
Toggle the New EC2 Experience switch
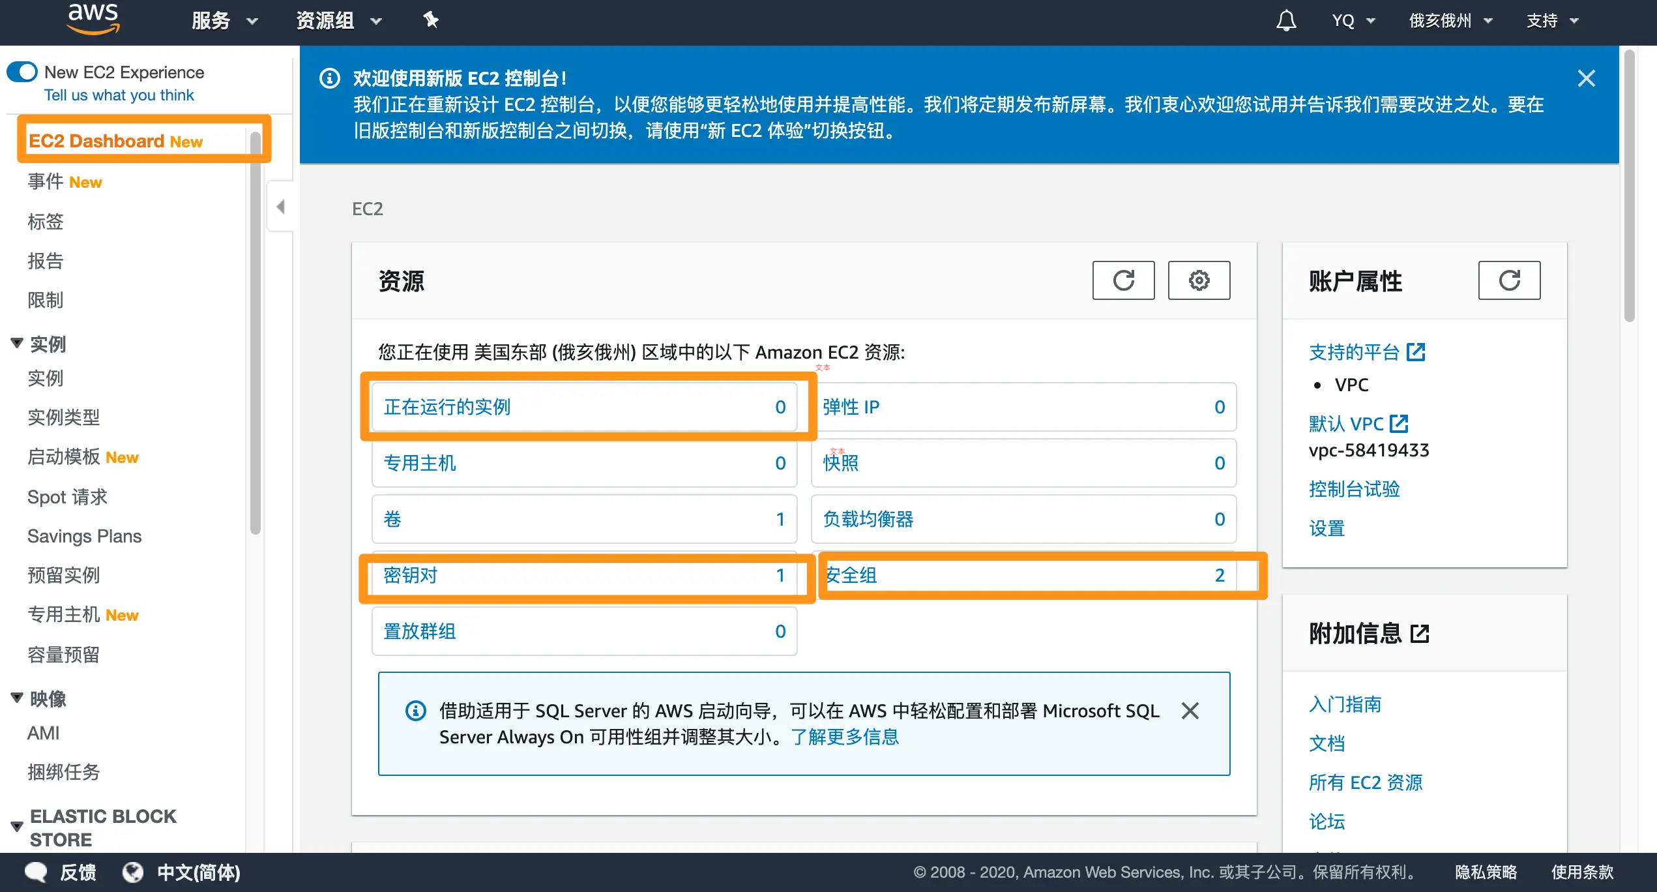pos(23,72)
